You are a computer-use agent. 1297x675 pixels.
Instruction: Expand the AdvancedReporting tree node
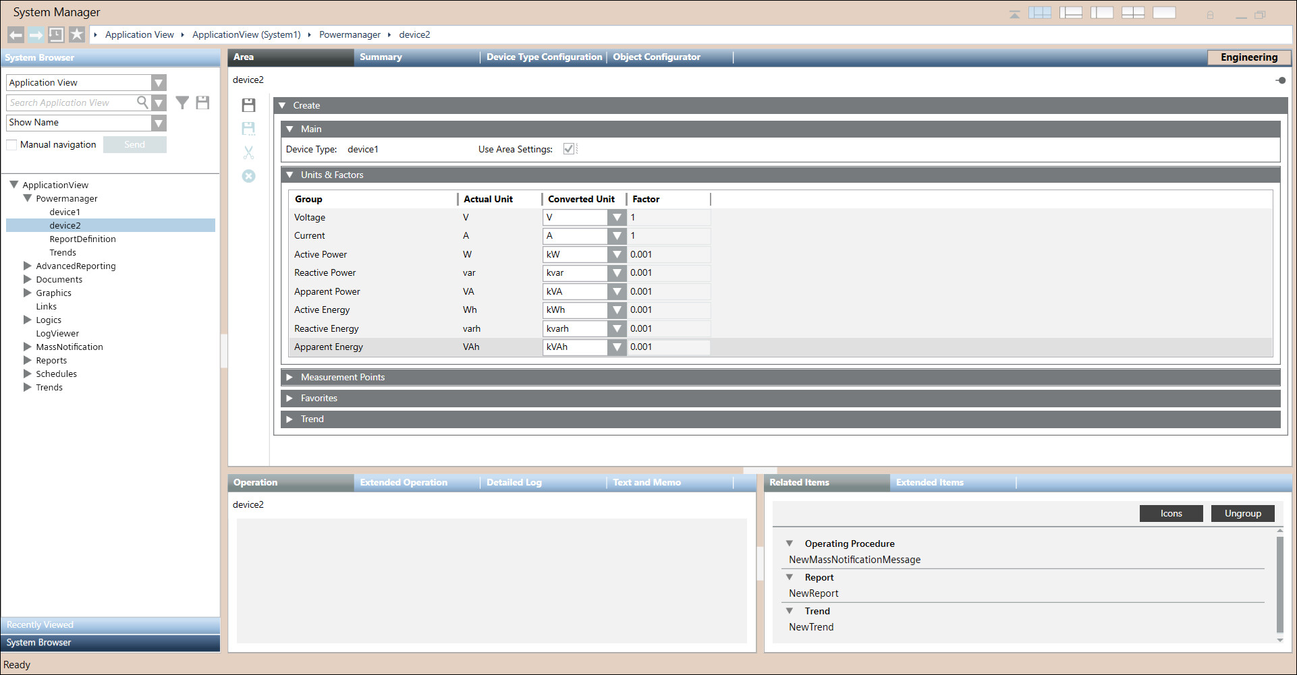click(28, 266)
